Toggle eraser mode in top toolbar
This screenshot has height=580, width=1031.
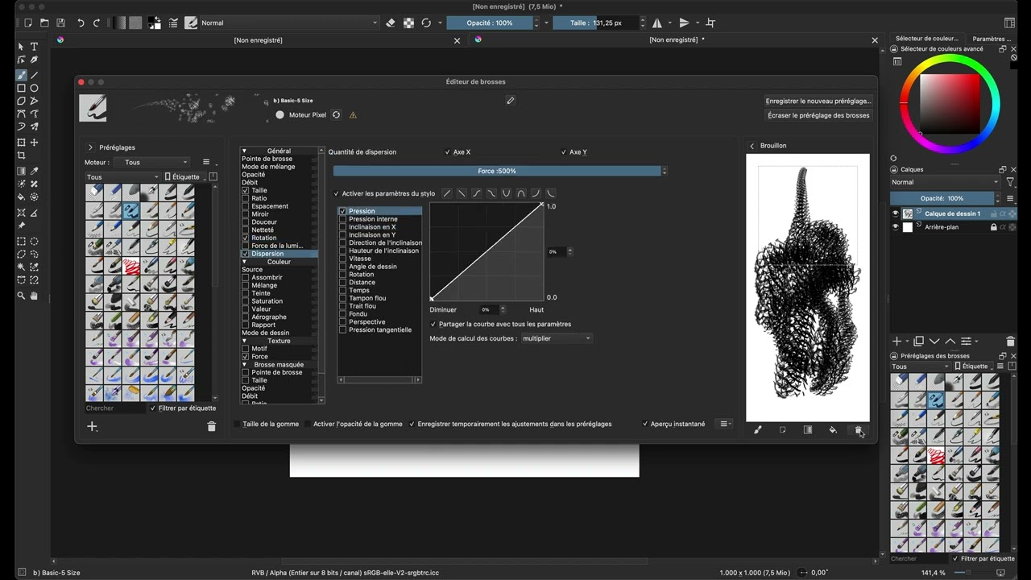(391, 23)
